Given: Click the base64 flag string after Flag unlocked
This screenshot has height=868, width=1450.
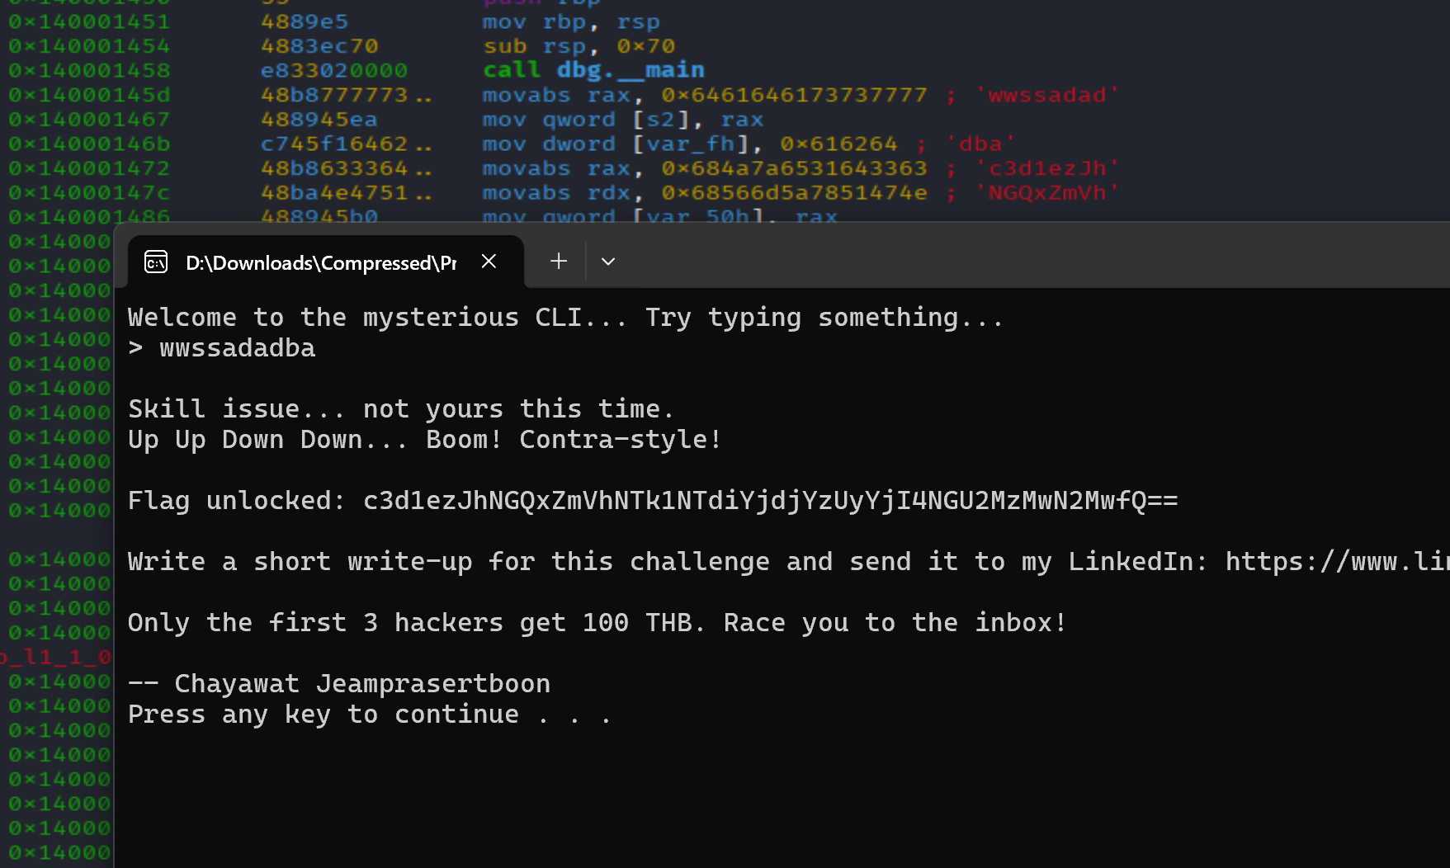Looking at the screenshot, I should [x=770, y=501].
